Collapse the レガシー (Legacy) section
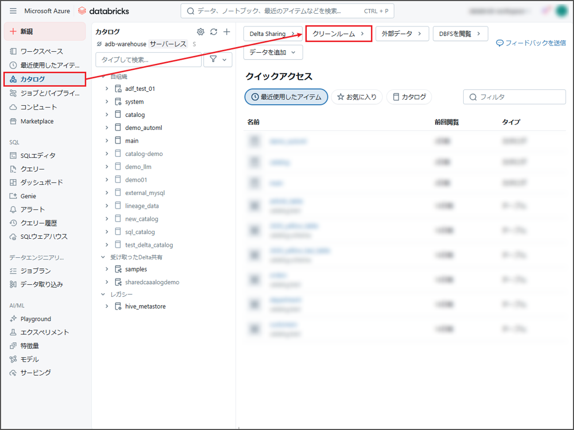This screenshot has height=430, width=574. tap(103, 294)
